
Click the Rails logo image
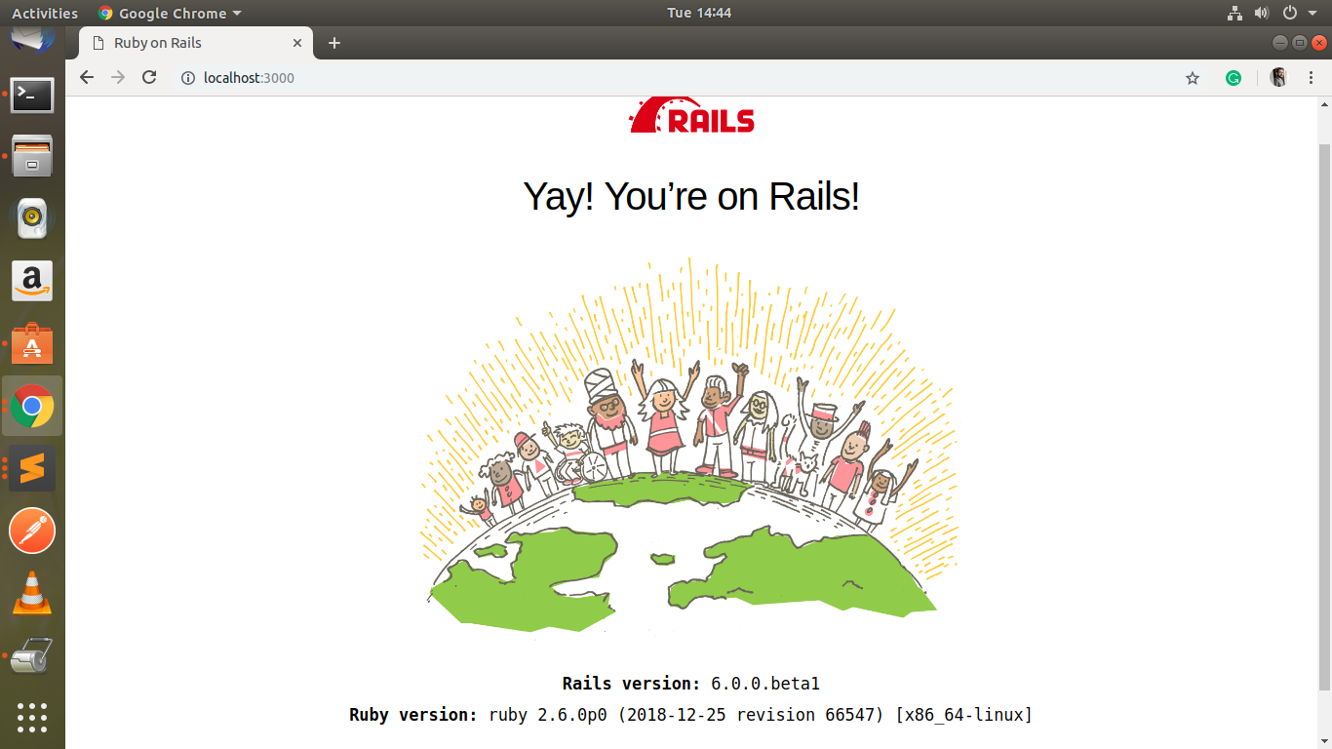tap(691, 115)
